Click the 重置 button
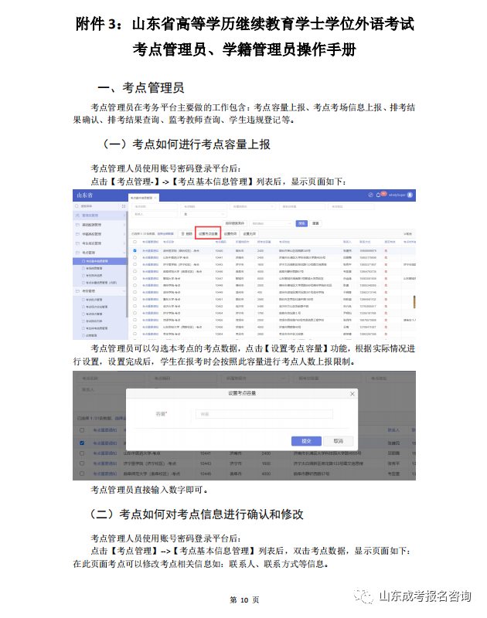487x618 pixels. coord(315,223)
